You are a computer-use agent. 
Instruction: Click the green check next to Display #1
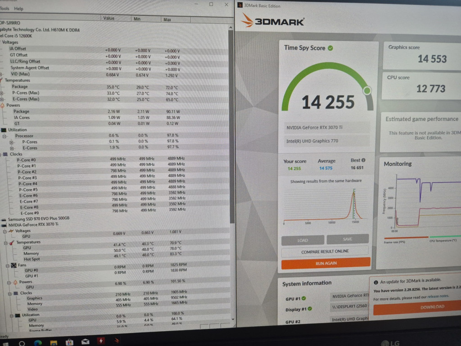(310, 309)
